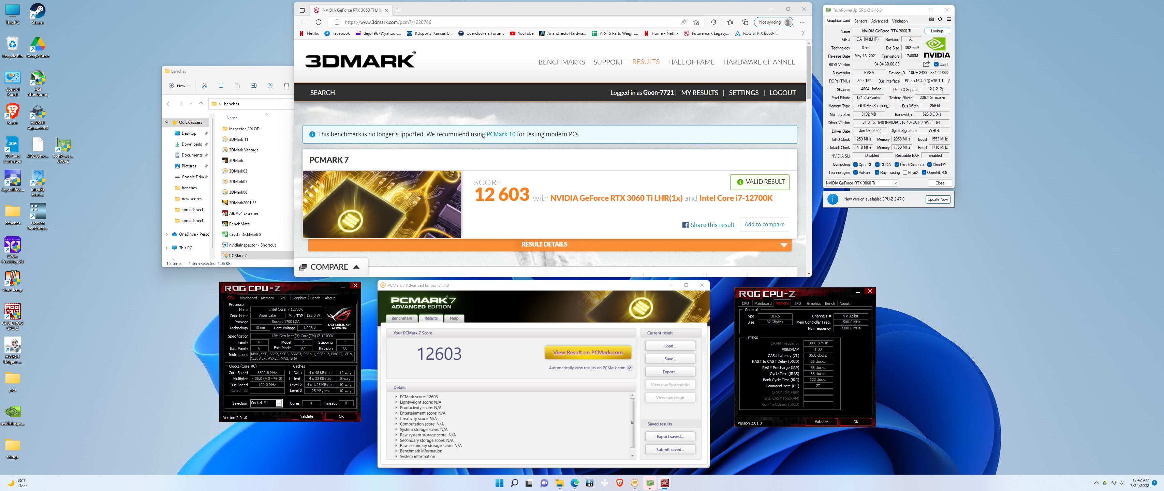This screenshot has height=491, width=1164.
Task: Open EVGA Precision X1 desktop icon
Action: [12, 250]
